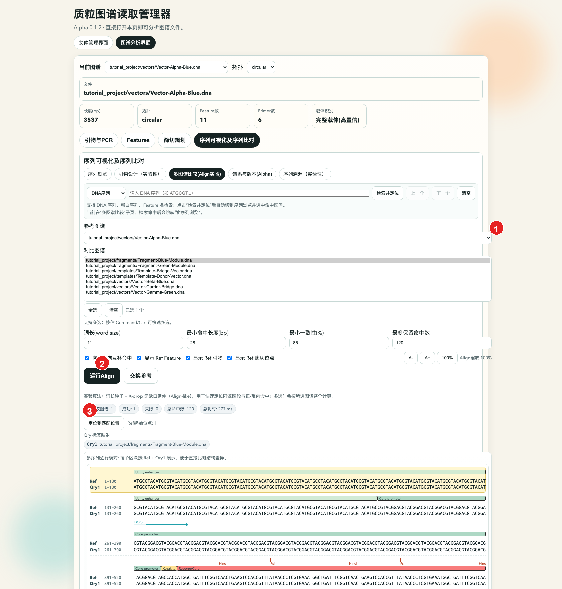The height and width of the screenshot is (589, 562).
Task: Click 全选 to select all comparison maps
Action: click(93, 310)
